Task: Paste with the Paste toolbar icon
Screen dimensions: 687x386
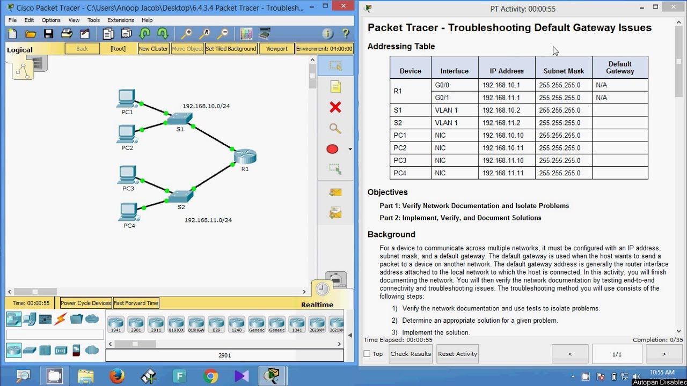Action: point(126,34)
